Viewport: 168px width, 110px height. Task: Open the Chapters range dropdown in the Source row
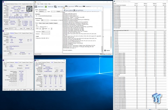(x=59, y=11)
